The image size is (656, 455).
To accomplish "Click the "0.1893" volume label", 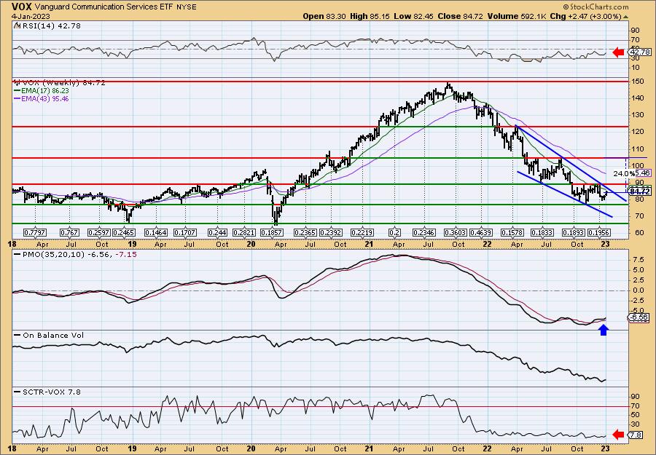I will point(573,232).
